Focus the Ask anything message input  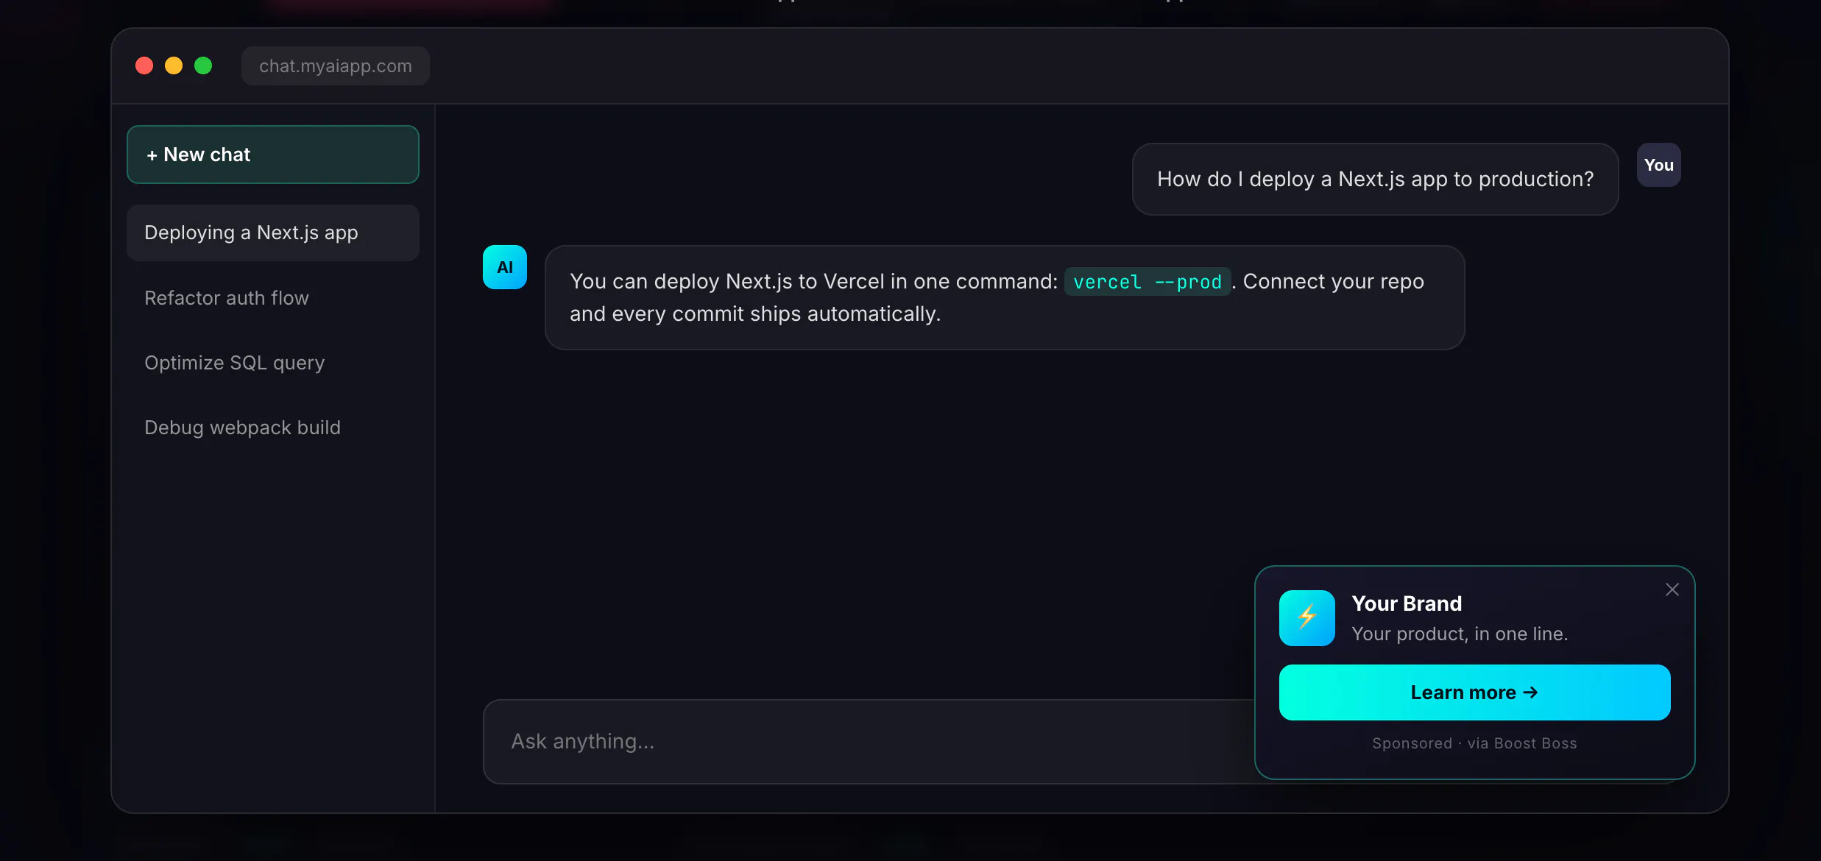pyautogui.click(x=869, y=742)
